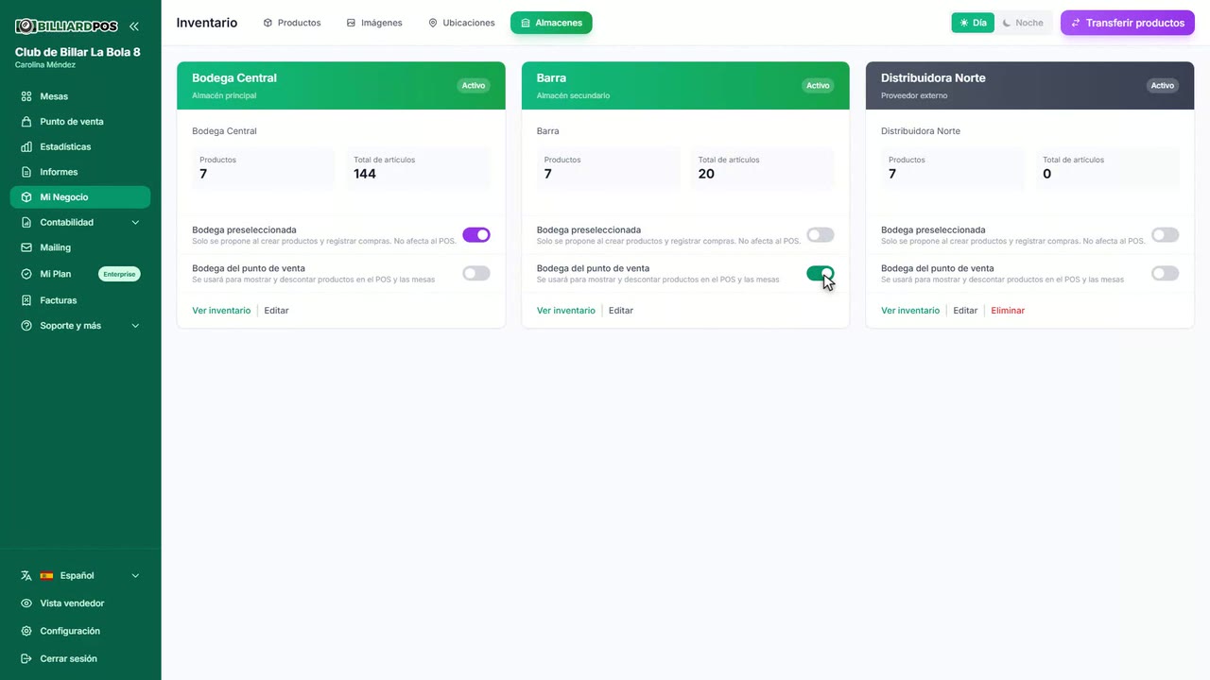
Task: Expand the Contabilidad submenu chevron
Action: point(135,222)
